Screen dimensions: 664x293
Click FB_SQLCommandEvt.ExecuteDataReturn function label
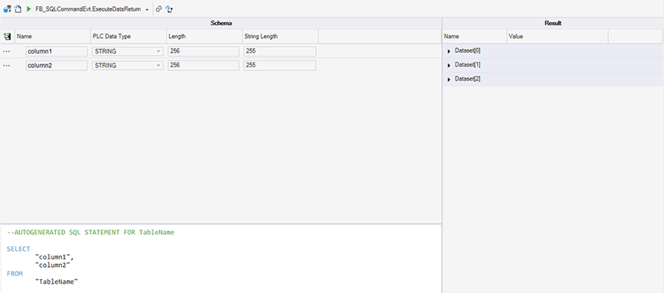click(88, 9)
